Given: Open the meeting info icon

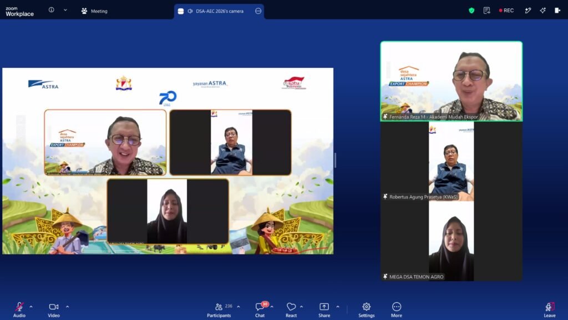Looking at the screenshot, I should (x=52, y=10).
